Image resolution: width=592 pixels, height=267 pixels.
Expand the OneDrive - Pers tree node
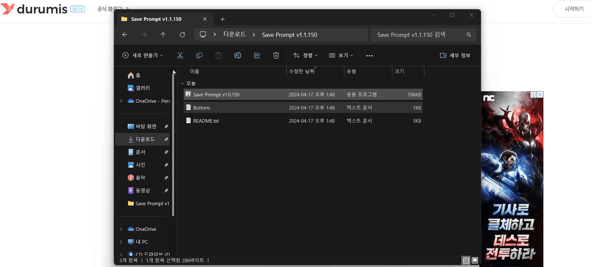(x=121, y=101)
